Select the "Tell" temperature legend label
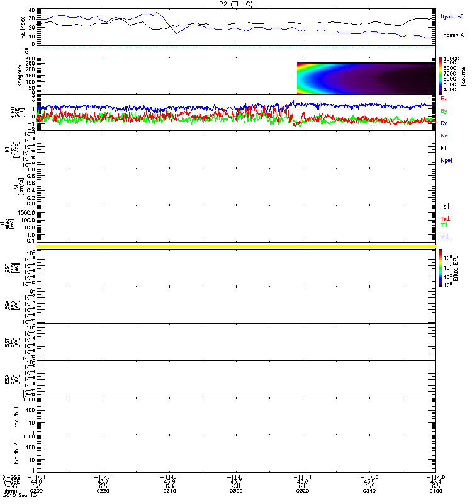Viewport: 472px width, 504px height. pos(445,207)
